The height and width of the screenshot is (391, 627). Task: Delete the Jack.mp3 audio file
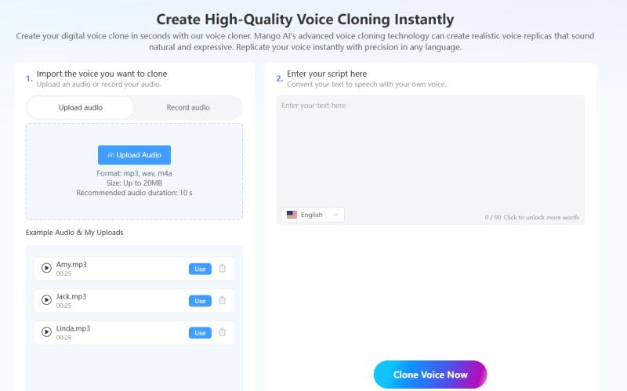[x=222, y=301]
